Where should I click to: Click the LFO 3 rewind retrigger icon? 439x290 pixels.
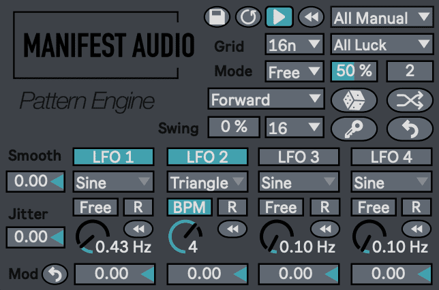pos(325,229)
